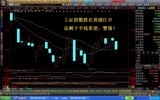Expand the 技术分析 dropdown arrow
Image resolution: width=160 pixels, height=100 pixels.
point(22,8)
